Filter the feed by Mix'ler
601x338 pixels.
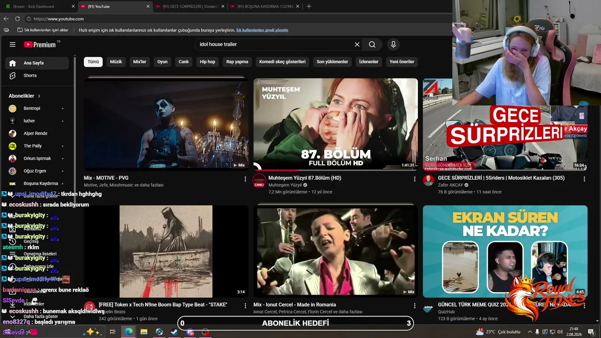[x=140, y=62]
